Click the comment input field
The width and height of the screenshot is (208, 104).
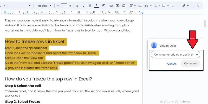pos(175,55)
